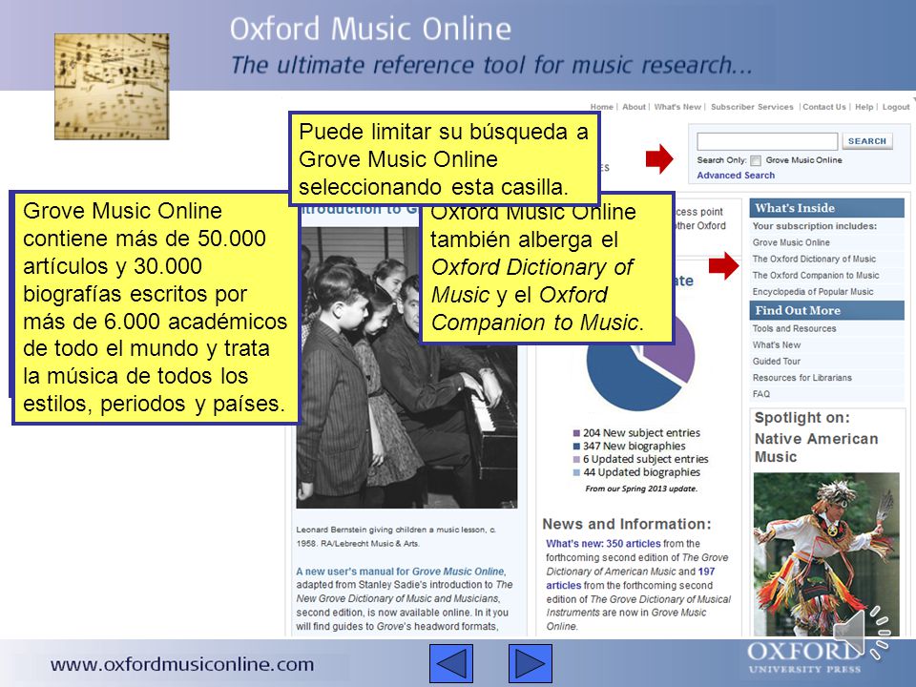Open the Contact Us menu link
916x687 pixels.
pyautogui.click(x=824, y=107)
